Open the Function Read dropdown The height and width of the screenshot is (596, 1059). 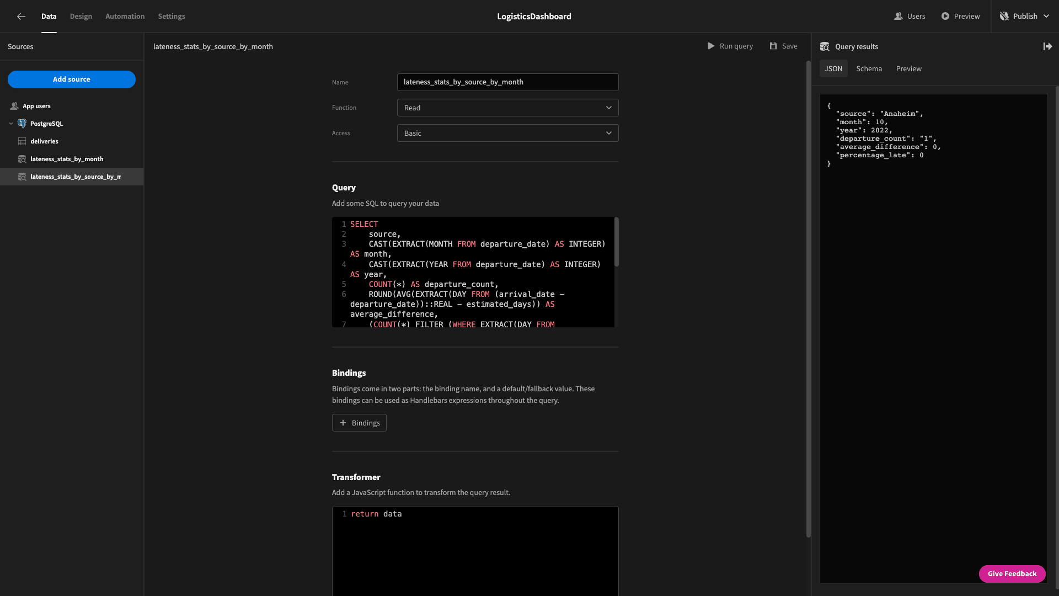[507, 108]
